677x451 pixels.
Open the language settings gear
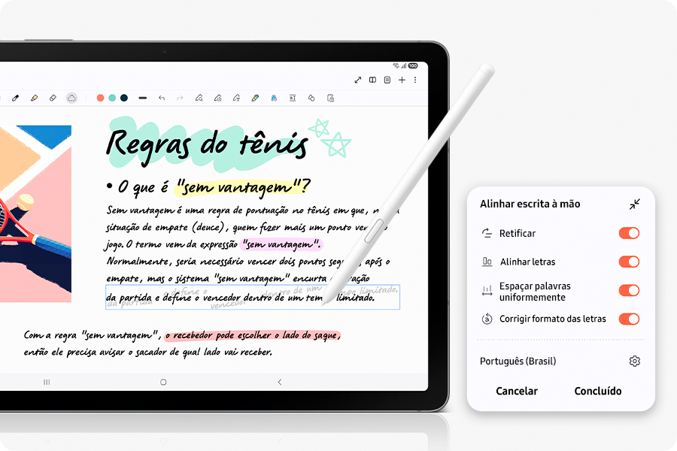tap(636, 361)
